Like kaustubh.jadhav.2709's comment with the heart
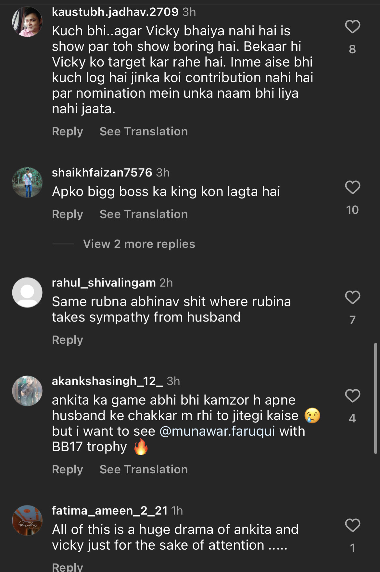The width and height of the screenshot is (380, 572). [x=352, y=27]
